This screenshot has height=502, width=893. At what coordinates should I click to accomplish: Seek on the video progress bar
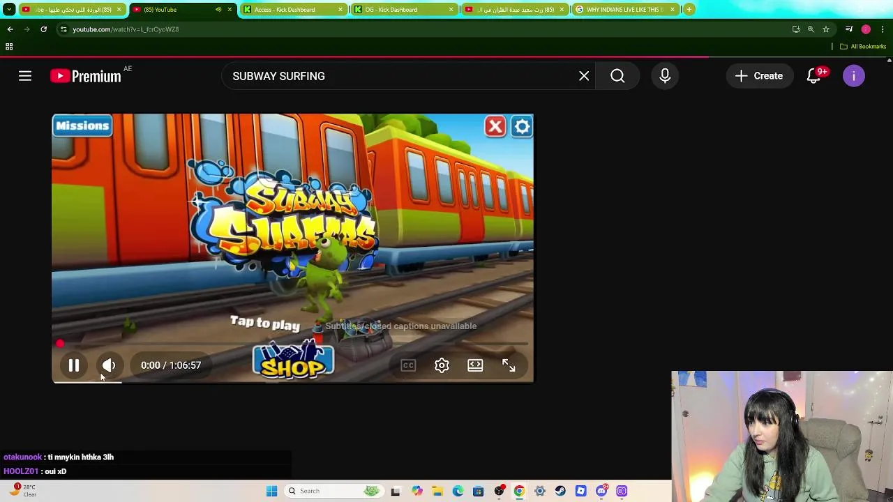coord(293,344)
